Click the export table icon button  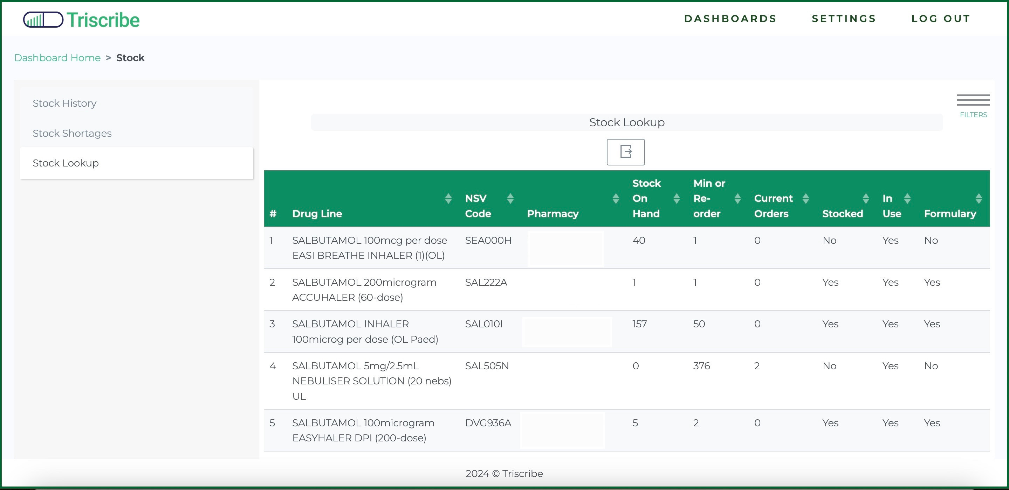[625, 152]
